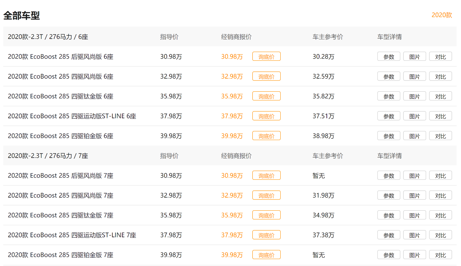Image resolution: width=461 pixels, height=266 pixels.
Task: Open 参数 for 后驱风尚版 6座
Action: 389,56
